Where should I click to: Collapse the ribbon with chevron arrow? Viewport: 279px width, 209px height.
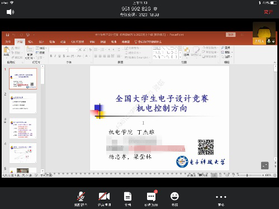[x=275, y=63]
